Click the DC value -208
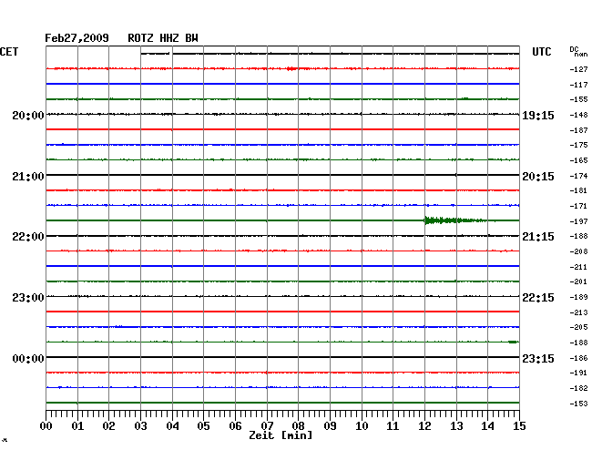Screen dimensions: 592x450 (x=578, y=251)
